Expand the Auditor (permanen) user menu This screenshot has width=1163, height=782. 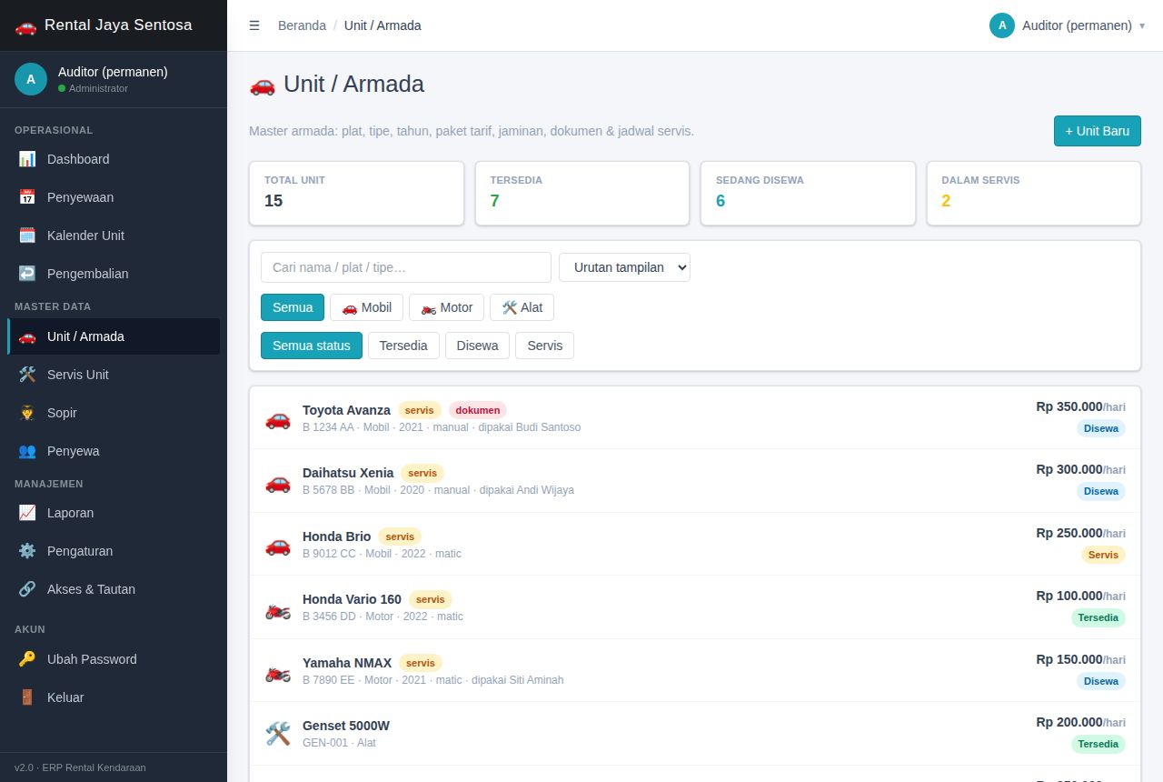pos(1067,25)
